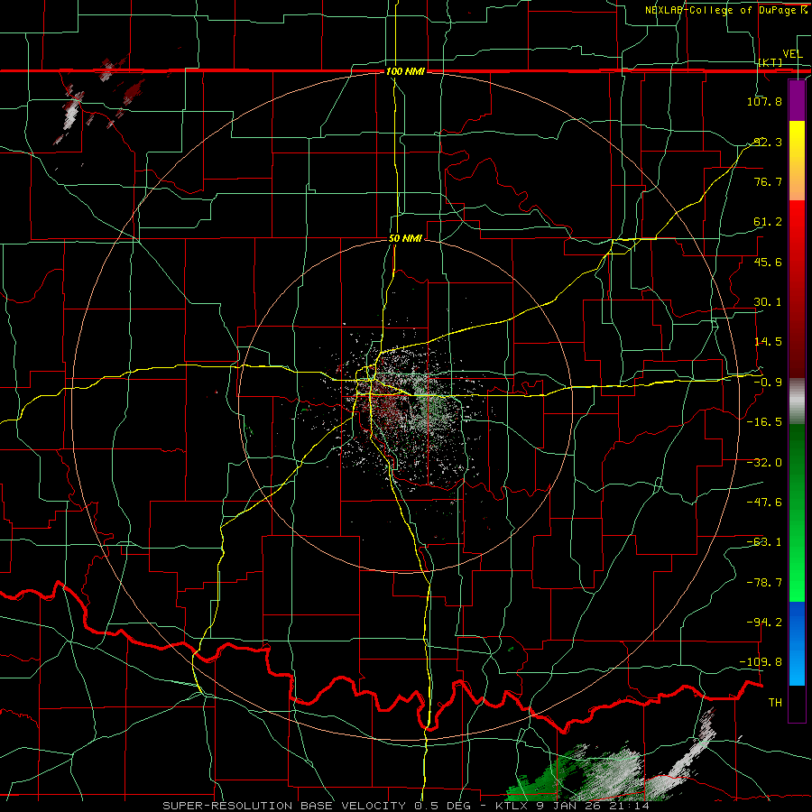Click the Super-Resolution Base Velocity caption
The image size is (812, 812).
coord(407,806)
